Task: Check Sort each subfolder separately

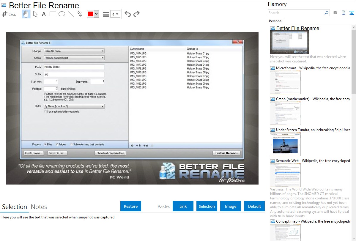Action: click(x=45, y=112)
